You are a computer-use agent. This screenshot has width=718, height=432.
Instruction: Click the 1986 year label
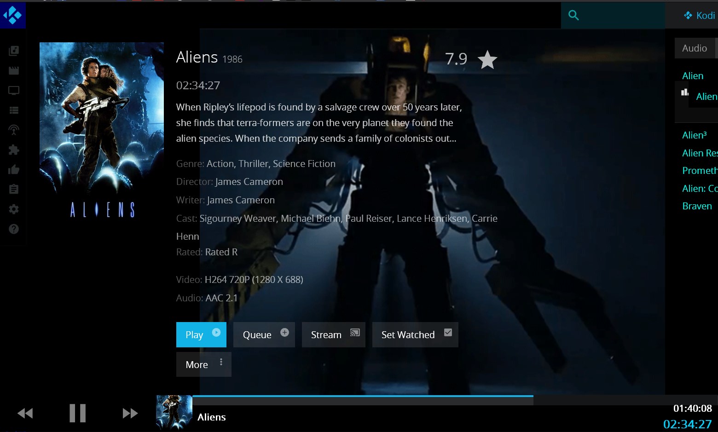point(232,59)
